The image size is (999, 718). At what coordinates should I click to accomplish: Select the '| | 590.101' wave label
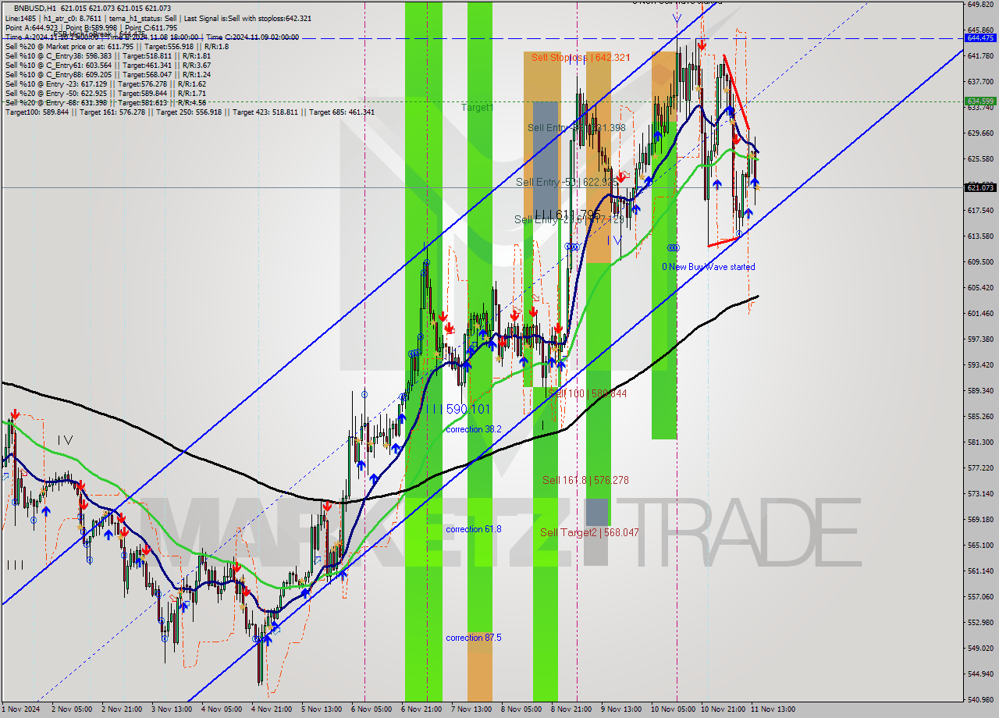point(457,409)
